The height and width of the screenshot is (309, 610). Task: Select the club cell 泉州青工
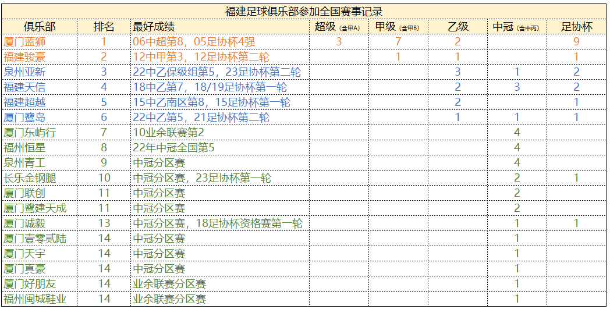40,162
